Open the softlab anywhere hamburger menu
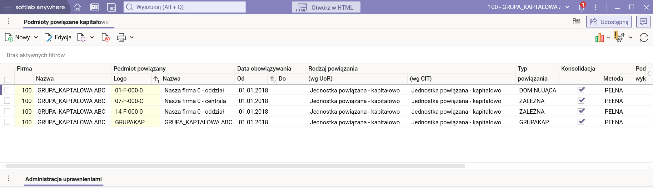 [7, 7]
